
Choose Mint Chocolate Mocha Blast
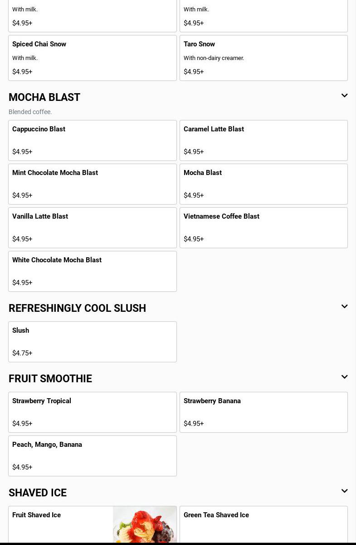(92, 184)
